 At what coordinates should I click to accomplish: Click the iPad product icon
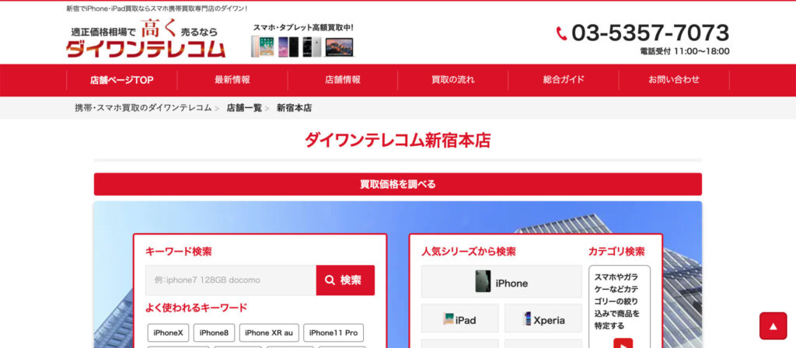click(x=449, y=319)
